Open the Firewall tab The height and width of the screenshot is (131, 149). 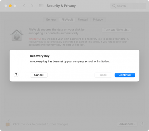coord(83,20)
